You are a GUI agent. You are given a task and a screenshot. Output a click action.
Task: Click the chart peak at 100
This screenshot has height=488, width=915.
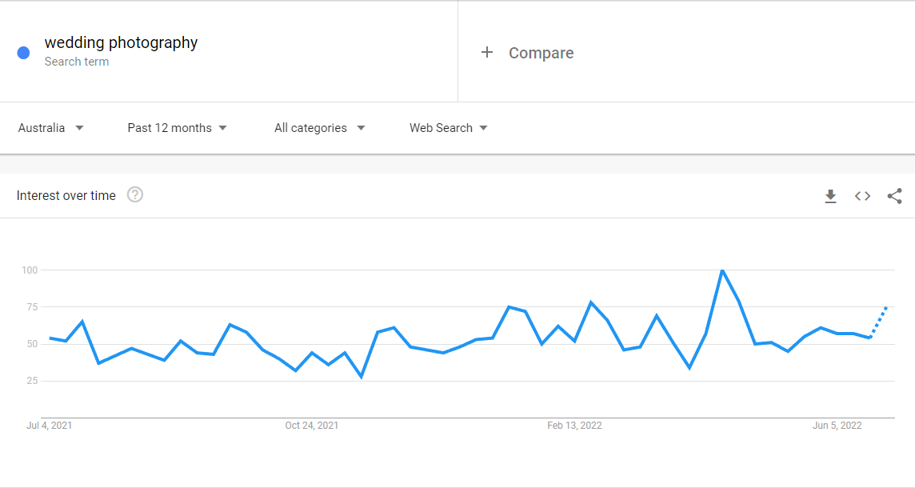point(722,270)
